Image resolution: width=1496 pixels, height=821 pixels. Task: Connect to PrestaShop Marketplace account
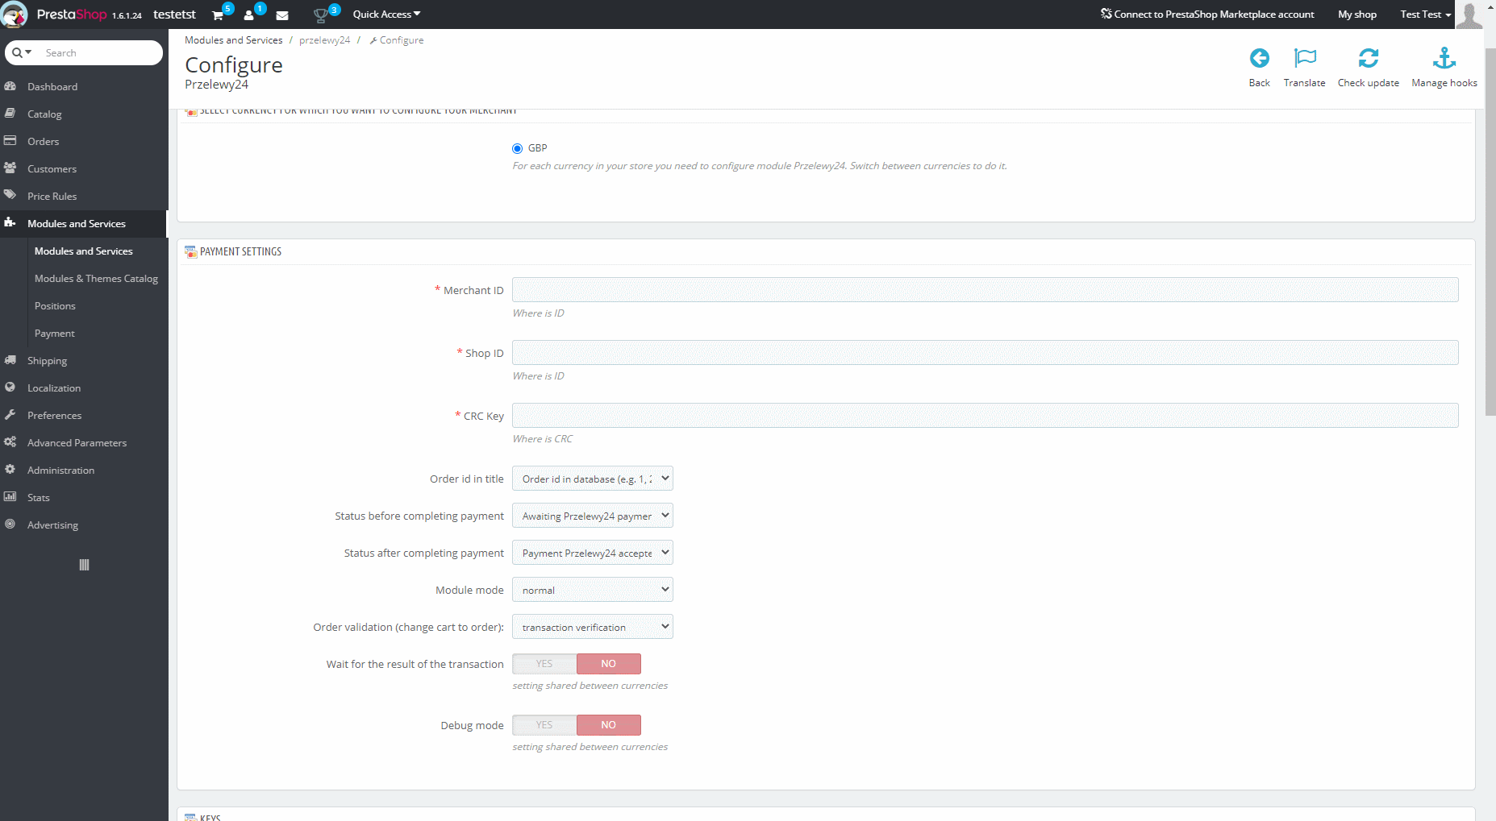click(x=1207, y=14)
